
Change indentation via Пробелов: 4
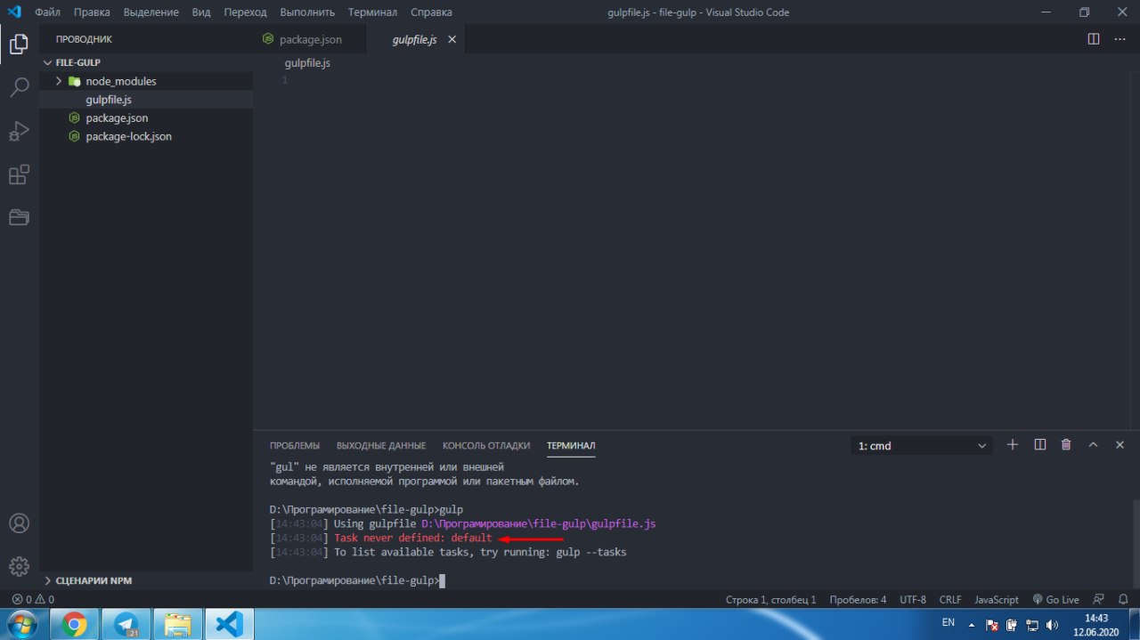click(x=858, y=600)
